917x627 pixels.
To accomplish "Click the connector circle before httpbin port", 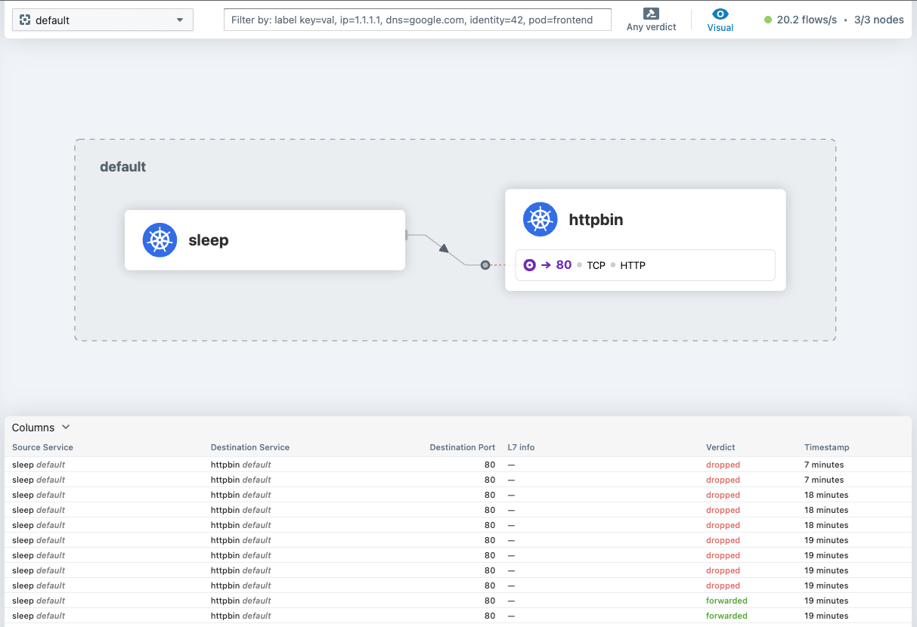I will tap(485, 265).
